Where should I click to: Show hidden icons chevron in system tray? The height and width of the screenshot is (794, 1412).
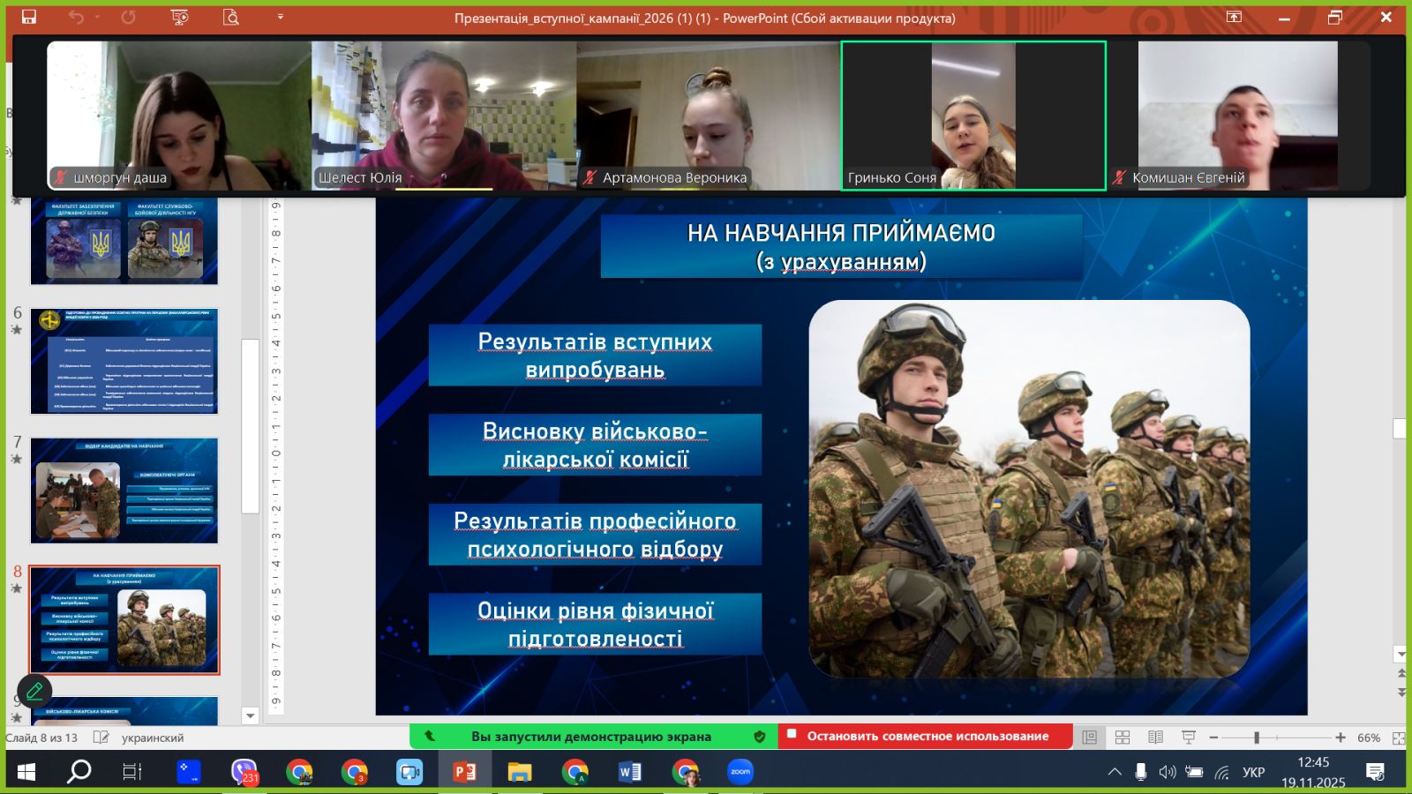(1115, 772)
